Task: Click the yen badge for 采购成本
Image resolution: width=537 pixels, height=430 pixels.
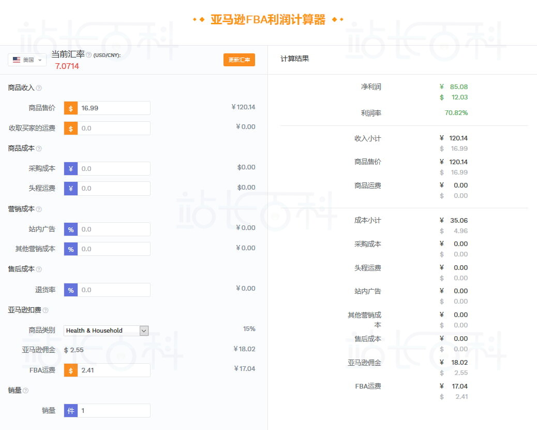Action: tap(71, 169)
